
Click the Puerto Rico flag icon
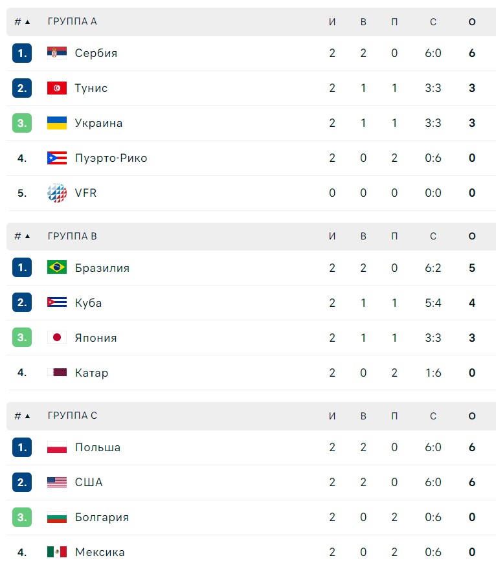57,158
